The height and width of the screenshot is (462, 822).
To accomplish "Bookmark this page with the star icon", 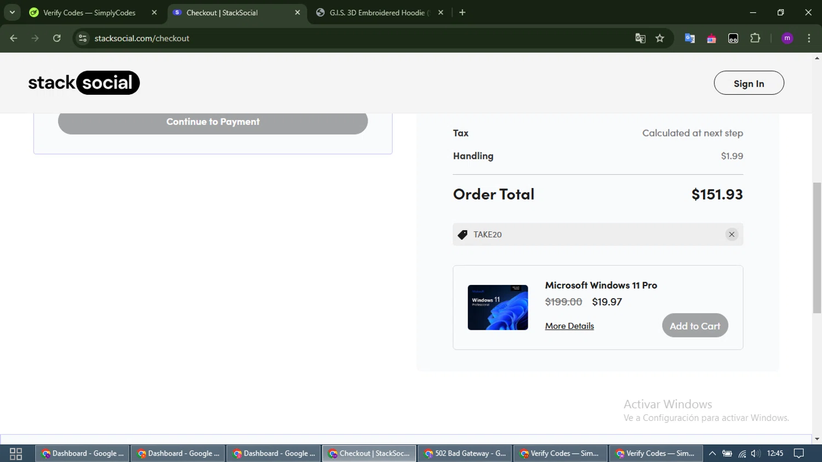I will tap(660, 38).
